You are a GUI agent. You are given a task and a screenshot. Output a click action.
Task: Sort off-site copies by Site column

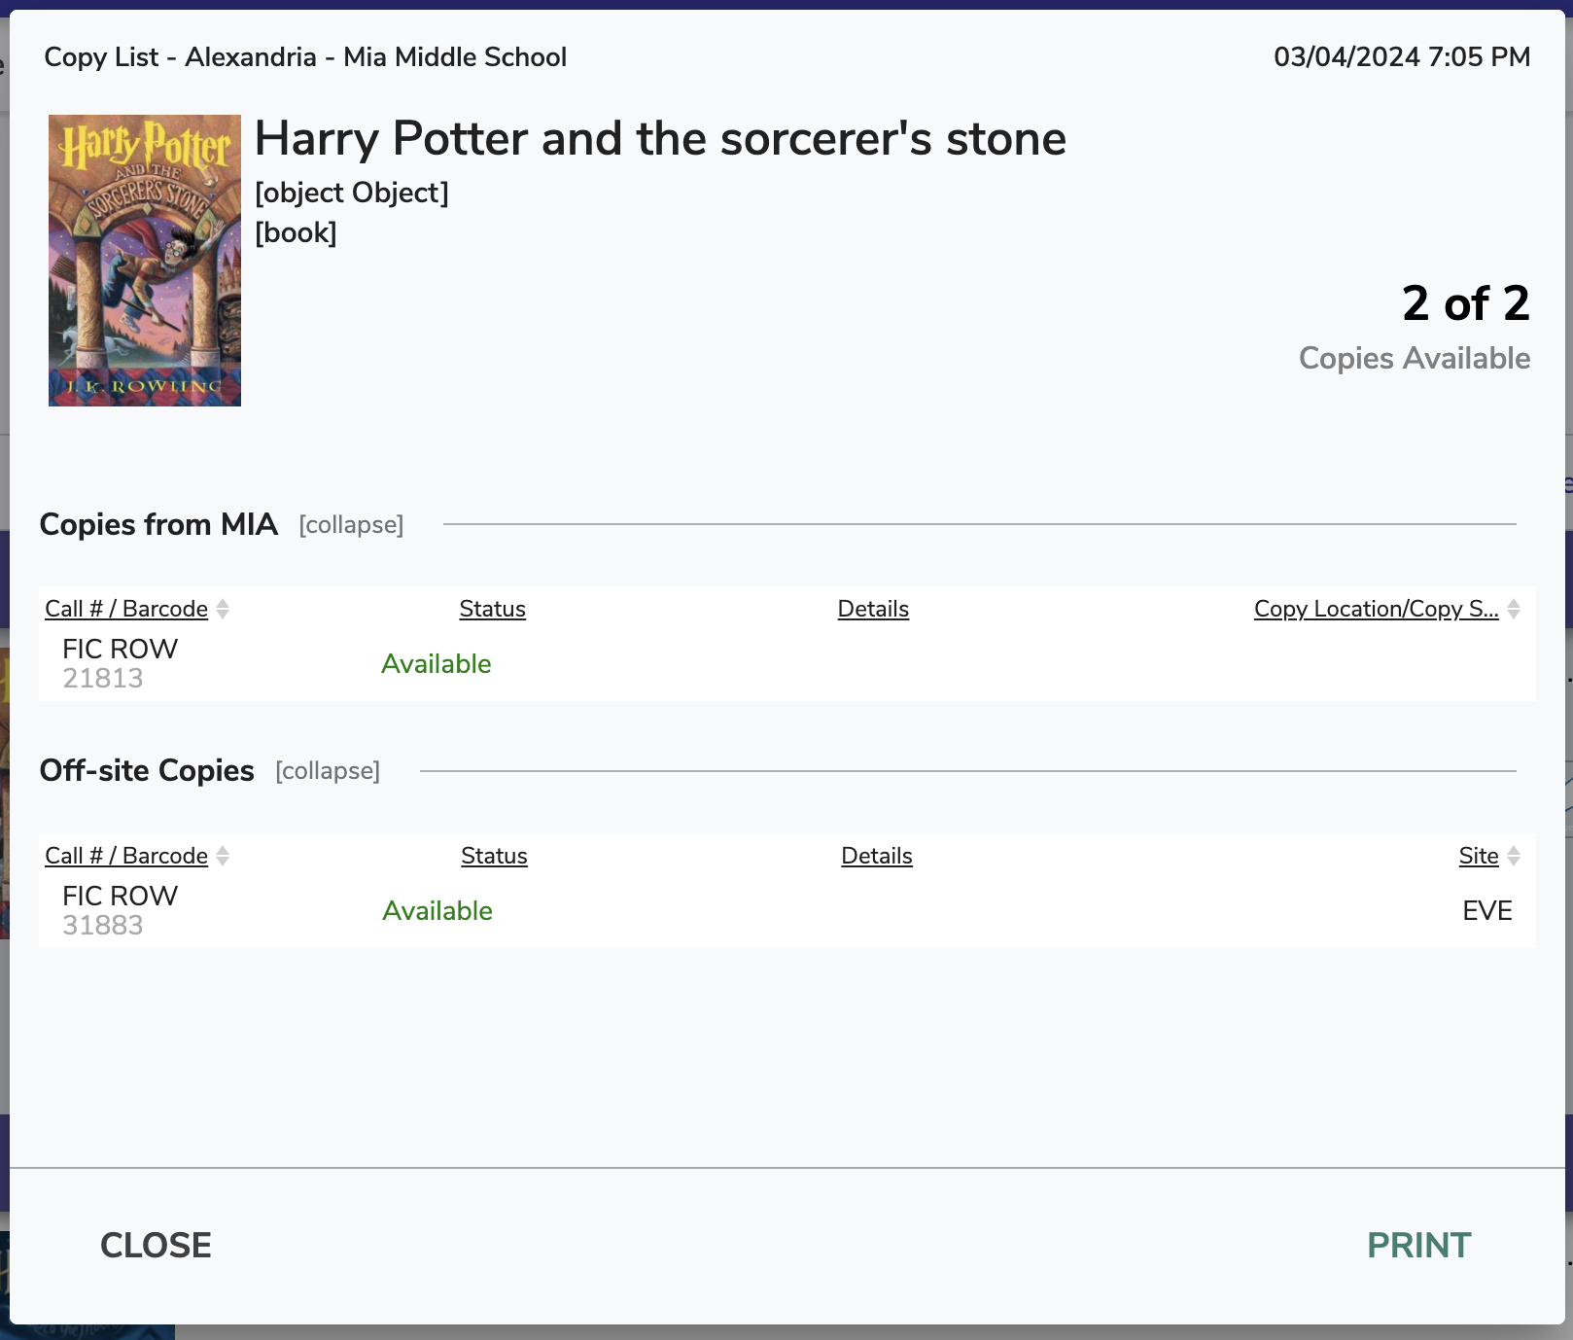pyautogui.click(x=1478, y=856)
